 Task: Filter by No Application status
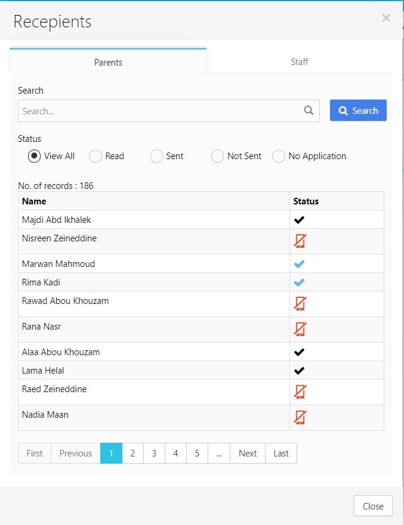click(x=278, y=156)
